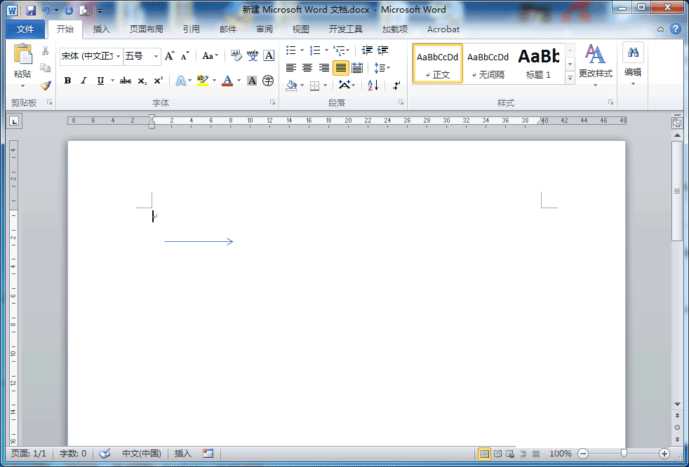Click the ruler tab selector box

coord(14,121)
